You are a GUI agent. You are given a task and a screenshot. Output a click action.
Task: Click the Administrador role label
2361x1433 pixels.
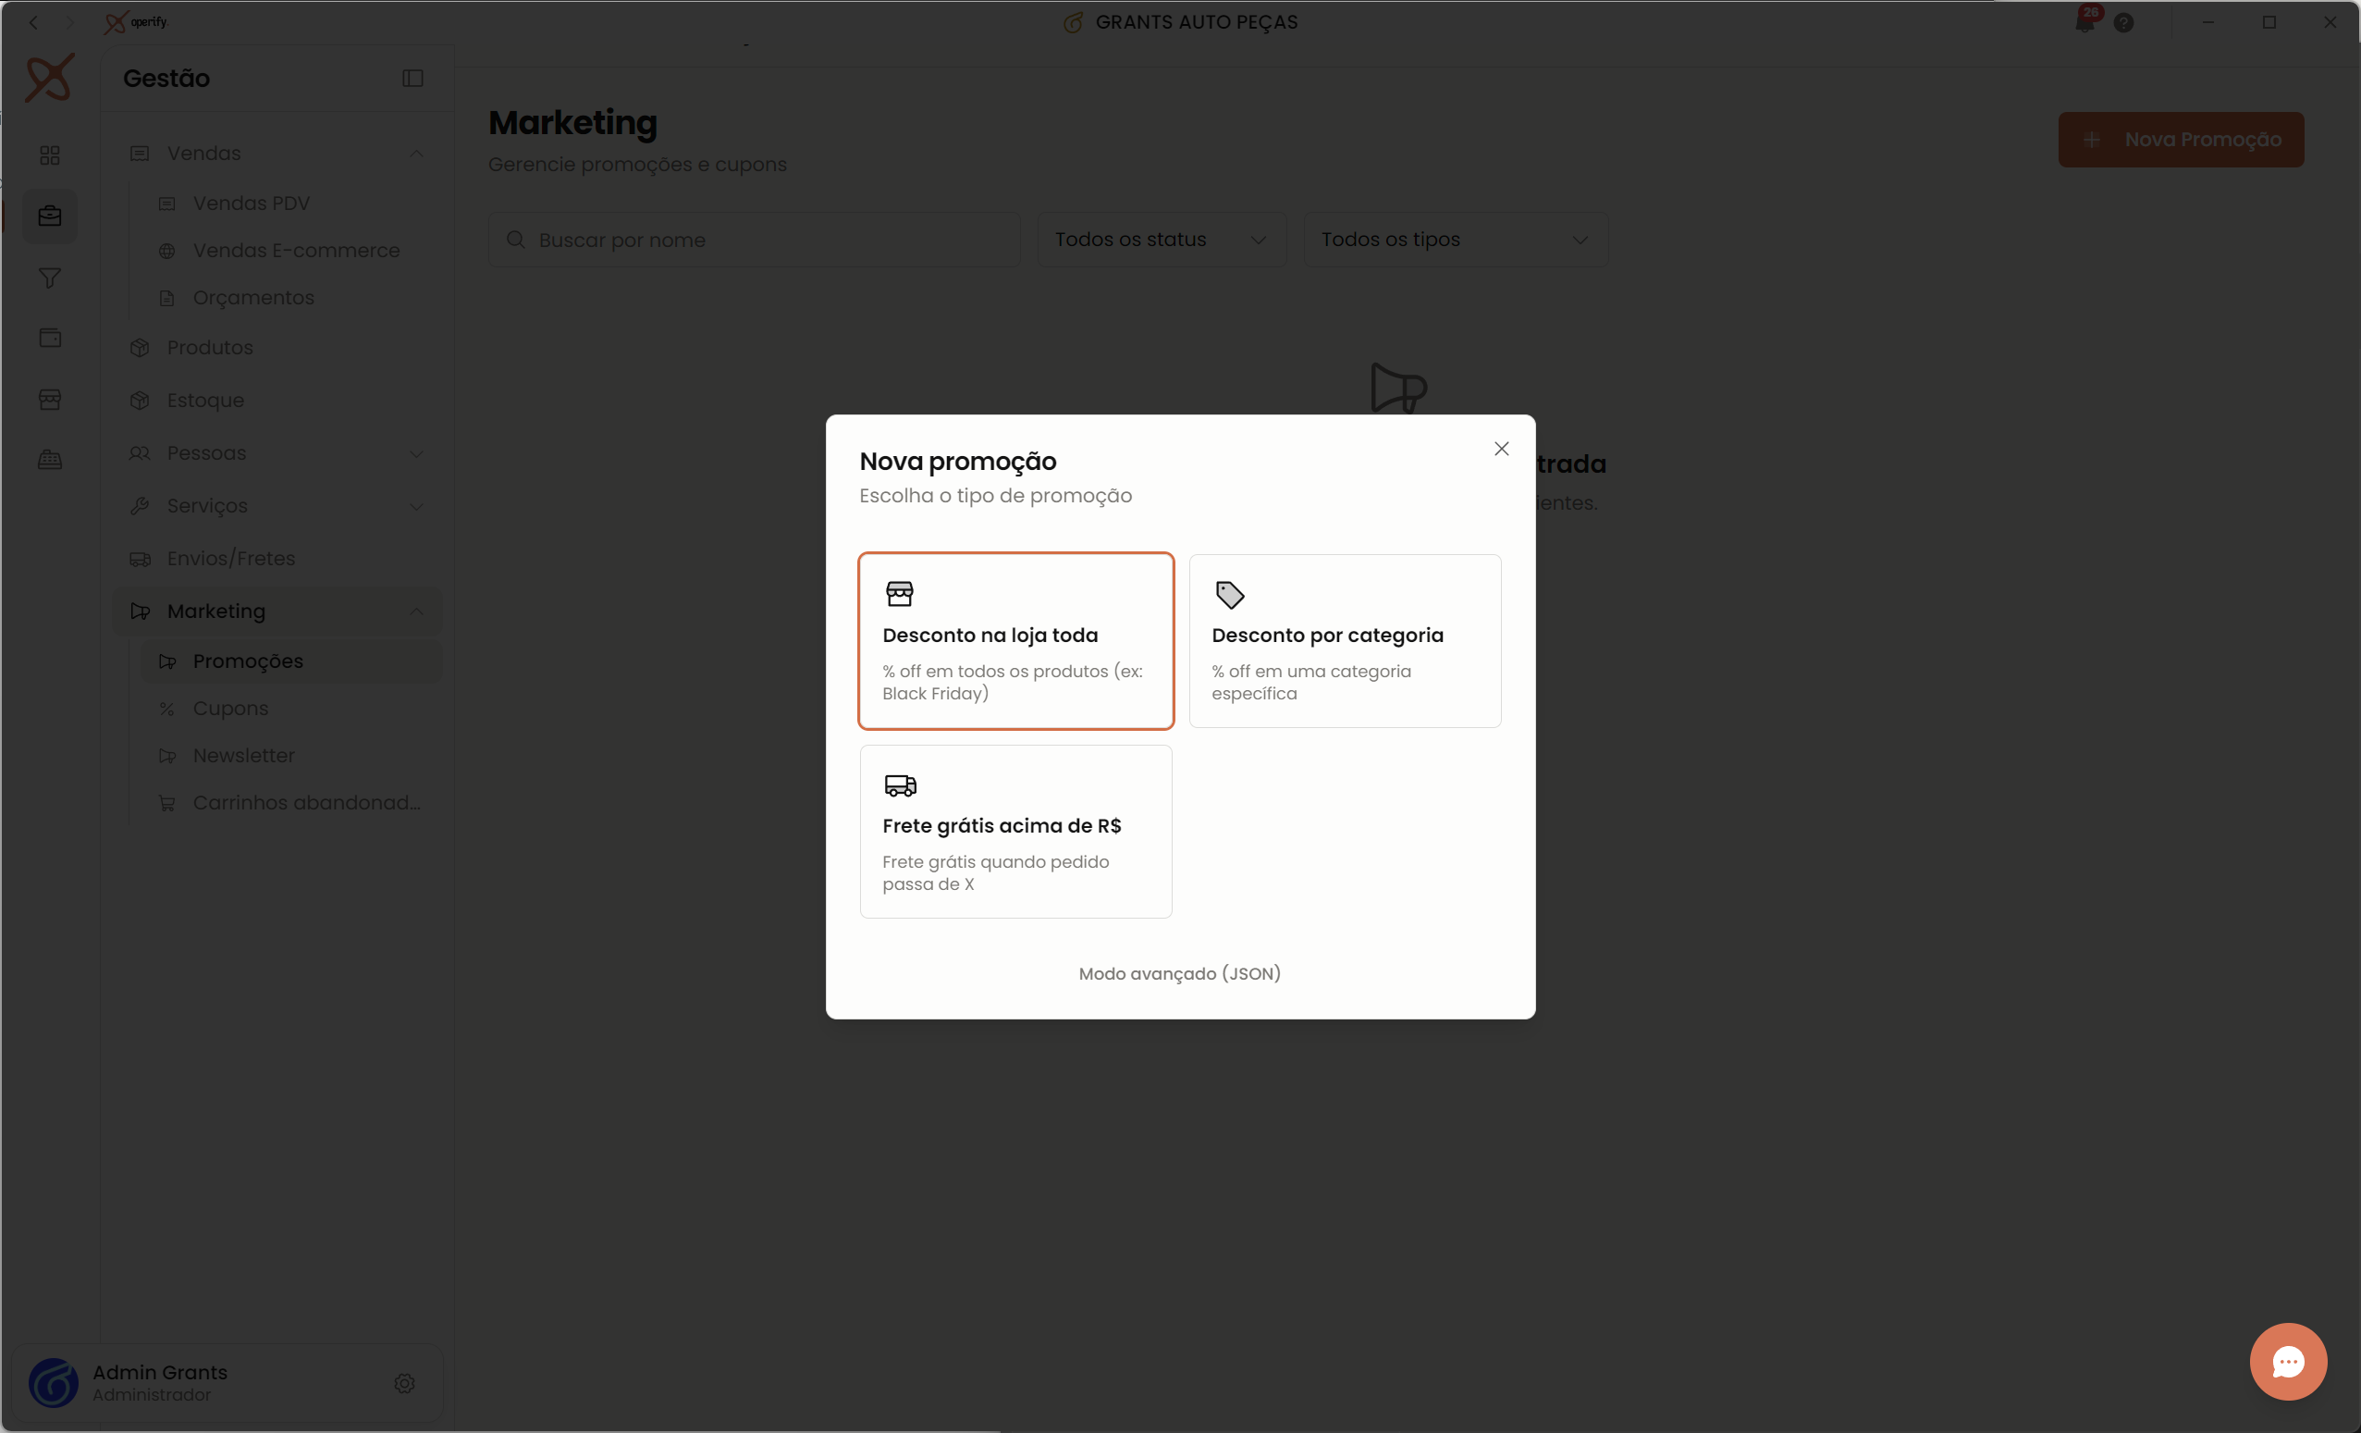coord(152,1396)
